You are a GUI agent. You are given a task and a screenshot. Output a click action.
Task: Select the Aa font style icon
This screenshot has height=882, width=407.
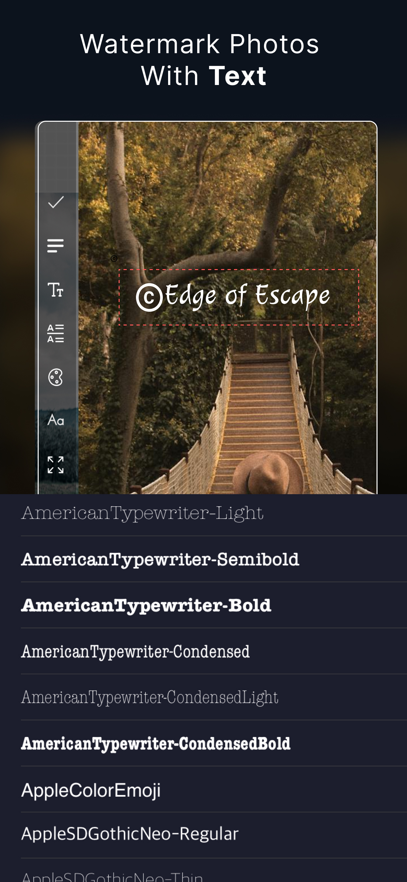pos(55,420)
